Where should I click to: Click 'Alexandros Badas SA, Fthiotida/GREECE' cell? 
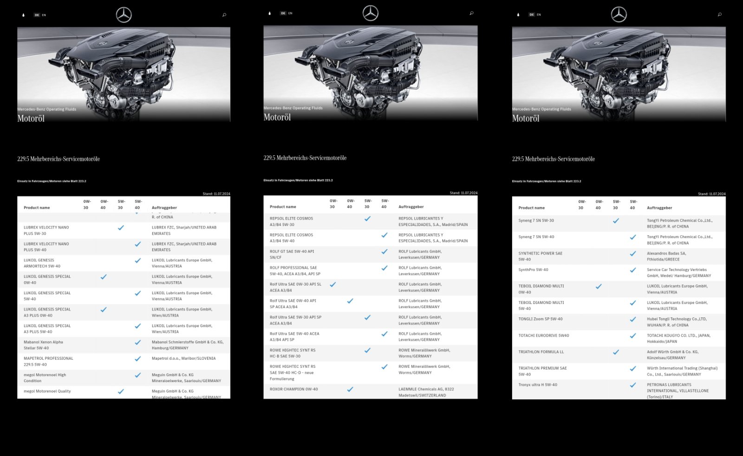coord(666,256)
